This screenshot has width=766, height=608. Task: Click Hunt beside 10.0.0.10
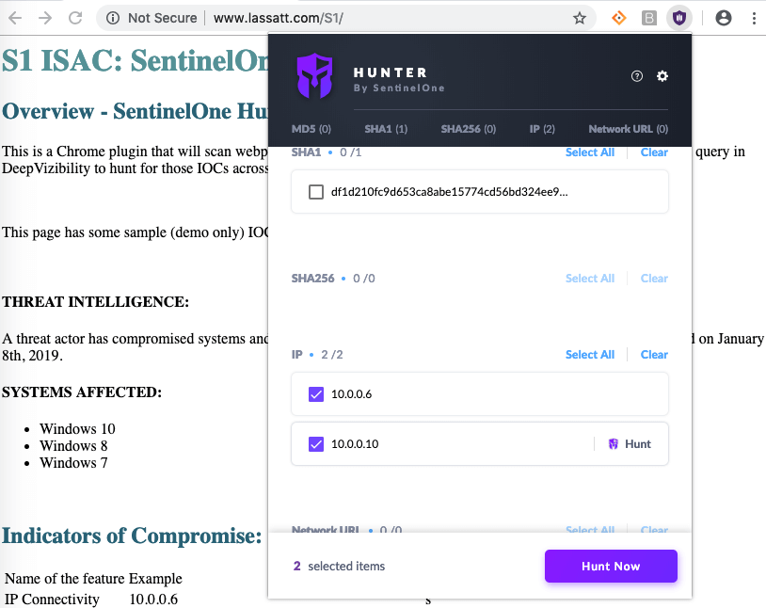pos(630,444)
